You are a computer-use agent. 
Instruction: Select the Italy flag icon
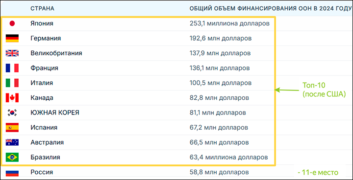(x=12, y=83)
